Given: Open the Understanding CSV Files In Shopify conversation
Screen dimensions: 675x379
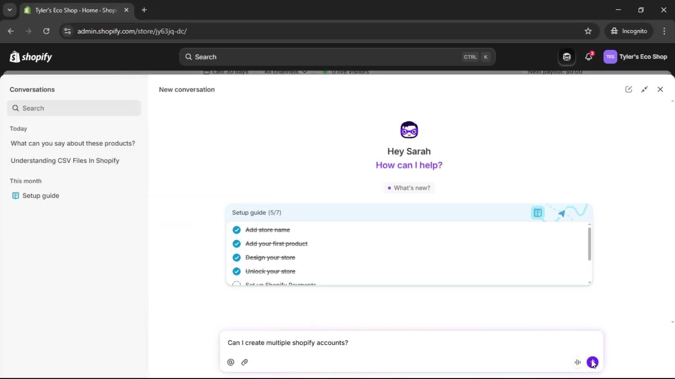Looking at the screenshot, I should coord(65,160).
